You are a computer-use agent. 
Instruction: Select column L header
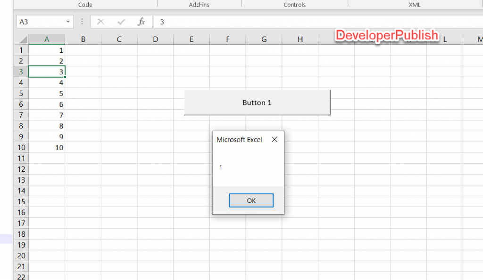[445, 40]
